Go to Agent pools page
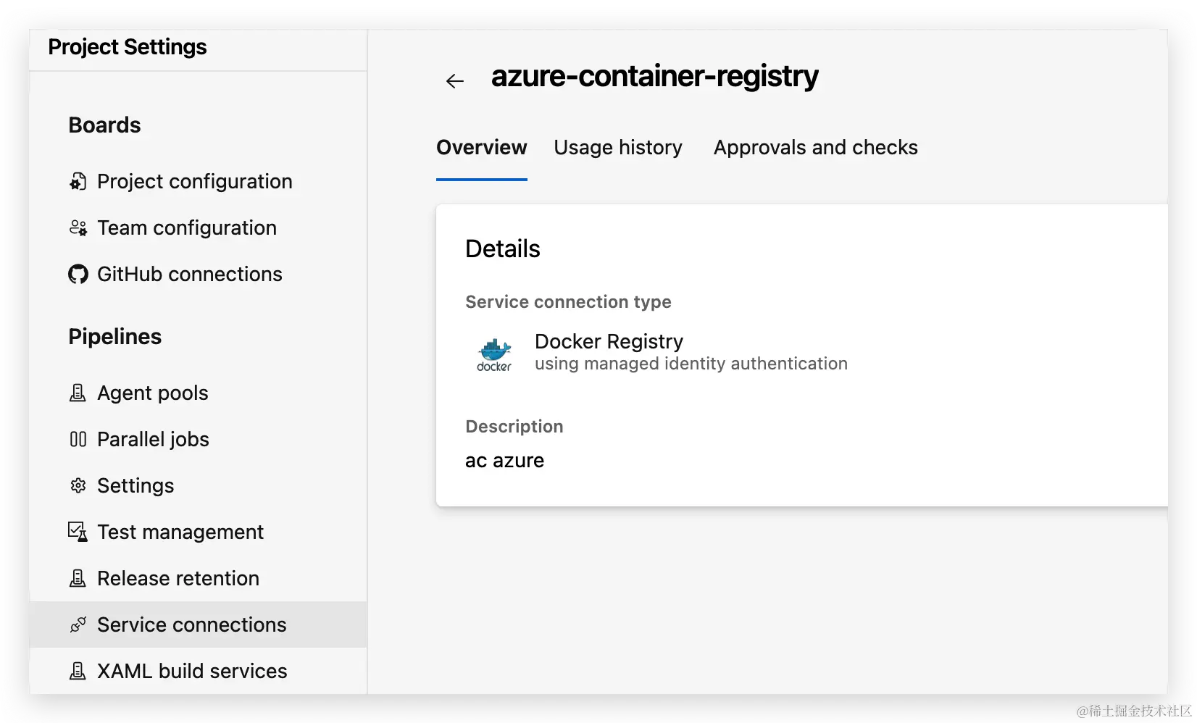The height and width of the screenshot is (723, 1197). click(x=152, y=393)
